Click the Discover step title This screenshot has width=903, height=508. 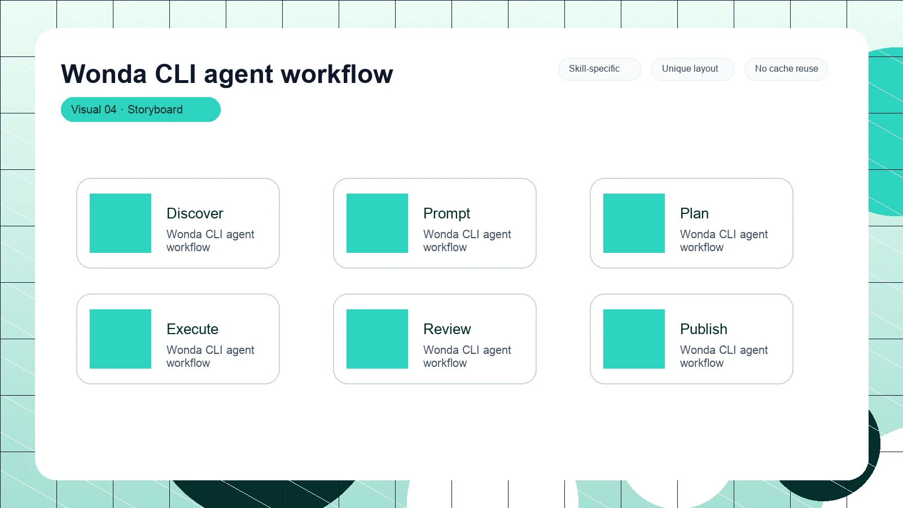tap(195, 213)
